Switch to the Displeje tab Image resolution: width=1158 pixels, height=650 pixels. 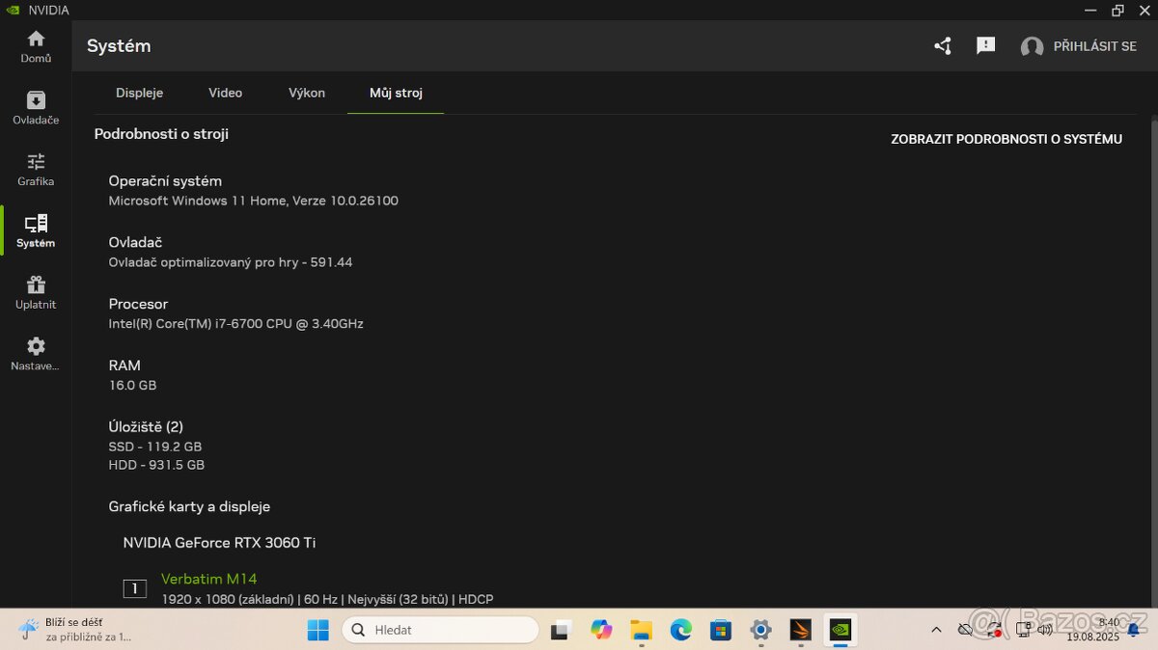coord(139,93)
